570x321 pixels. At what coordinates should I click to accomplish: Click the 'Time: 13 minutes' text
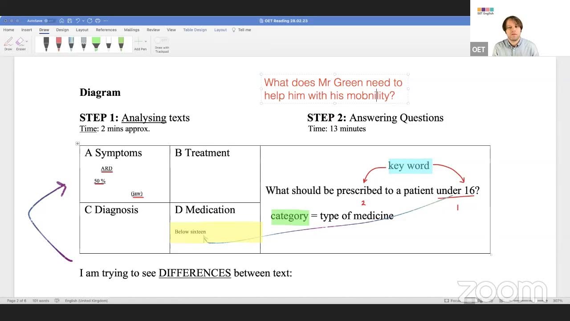tap(337, 129)
